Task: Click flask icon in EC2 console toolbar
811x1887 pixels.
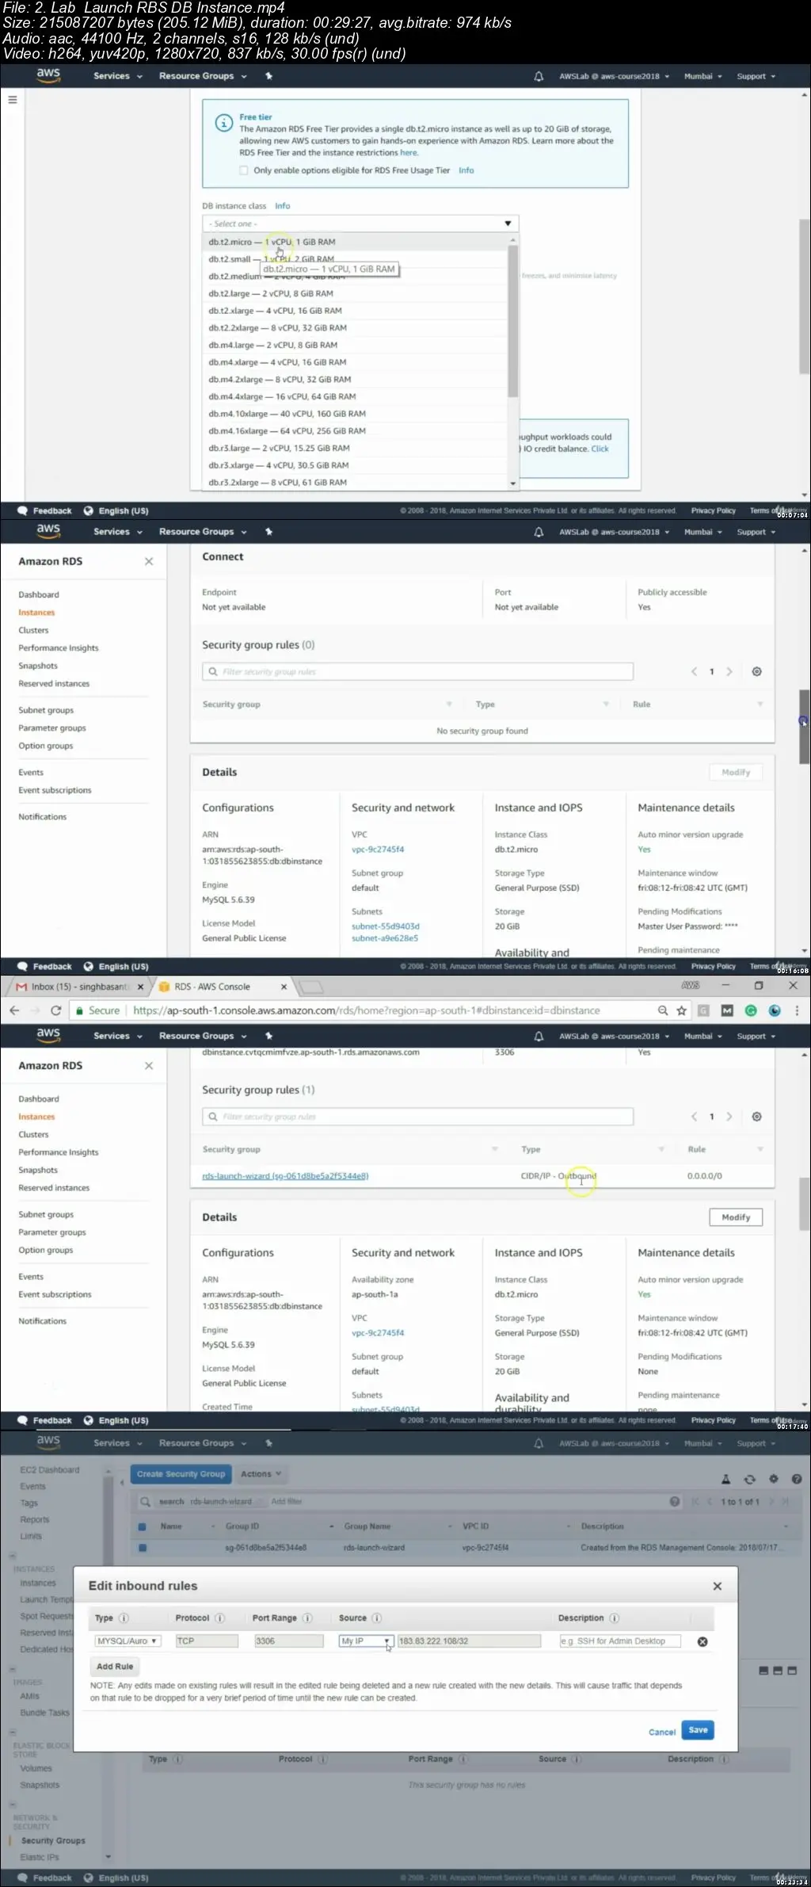Action: [x=725, y=1479]
